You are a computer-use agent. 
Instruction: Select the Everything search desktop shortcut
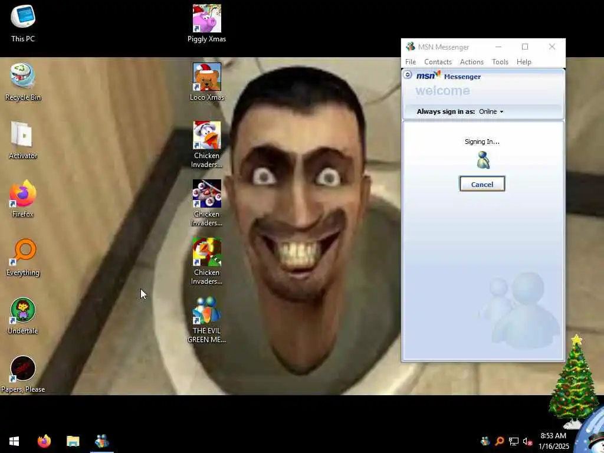pyautogui.click(x=23, y=257)
